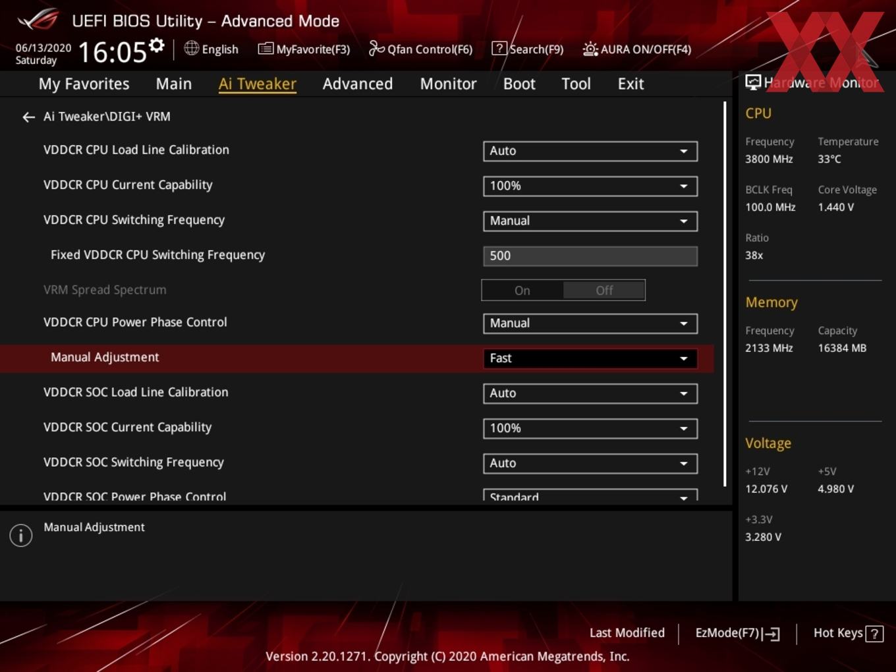Click the 16384 MB memory capacity value

pos(842,348)
